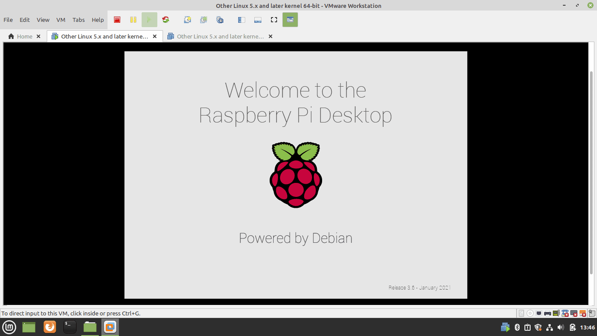Toggle the library sidebar panel icon
The height and width of the screenshot is (336, 597).
tap(241, 20)
